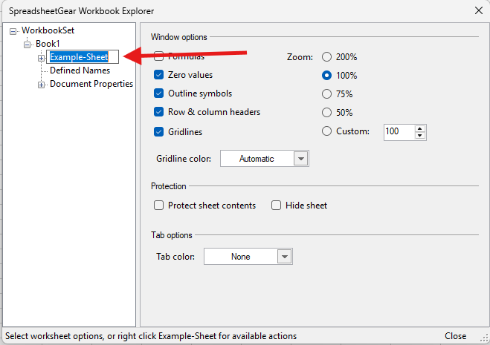
Task: Open the Tab color dropdown
Action: click(x=284, y=257)
